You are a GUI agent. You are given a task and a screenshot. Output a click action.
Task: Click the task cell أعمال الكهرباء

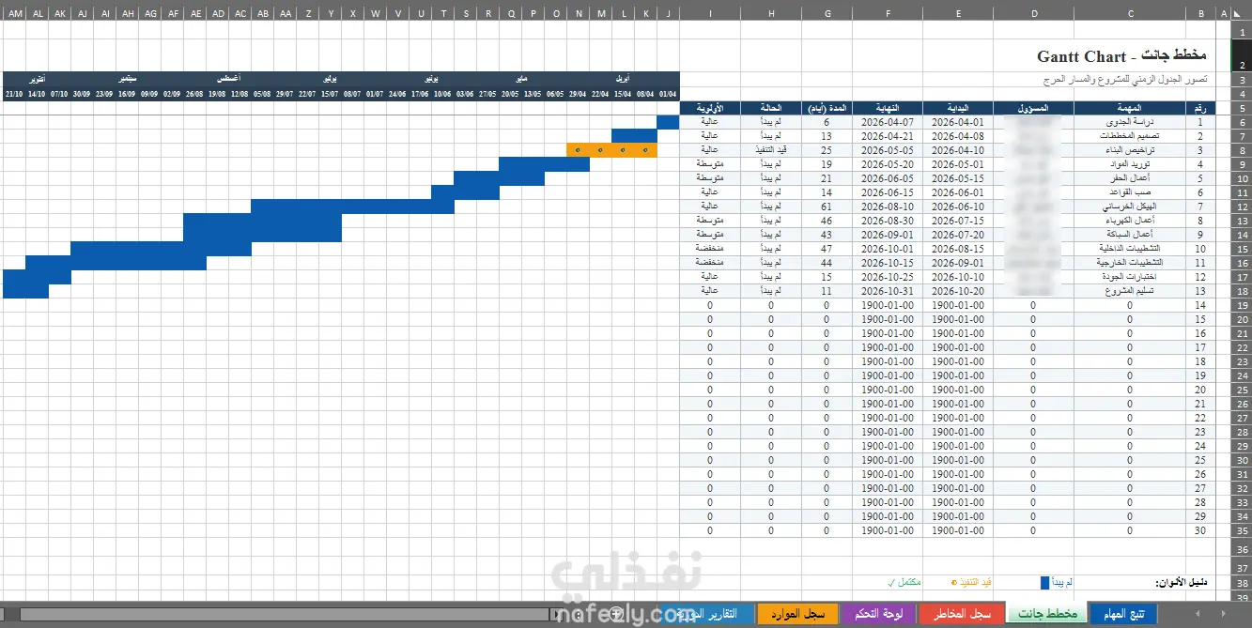tap(1131, 221)
